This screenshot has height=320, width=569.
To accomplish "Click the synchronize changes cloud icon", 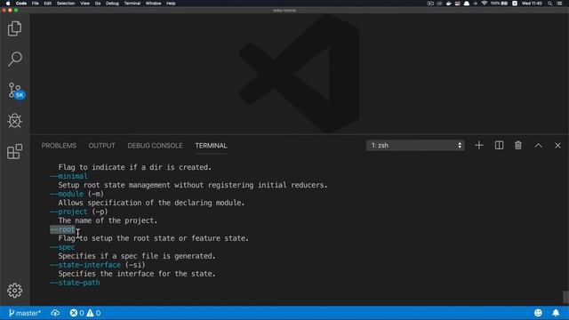I will click(x=55, y=313).
